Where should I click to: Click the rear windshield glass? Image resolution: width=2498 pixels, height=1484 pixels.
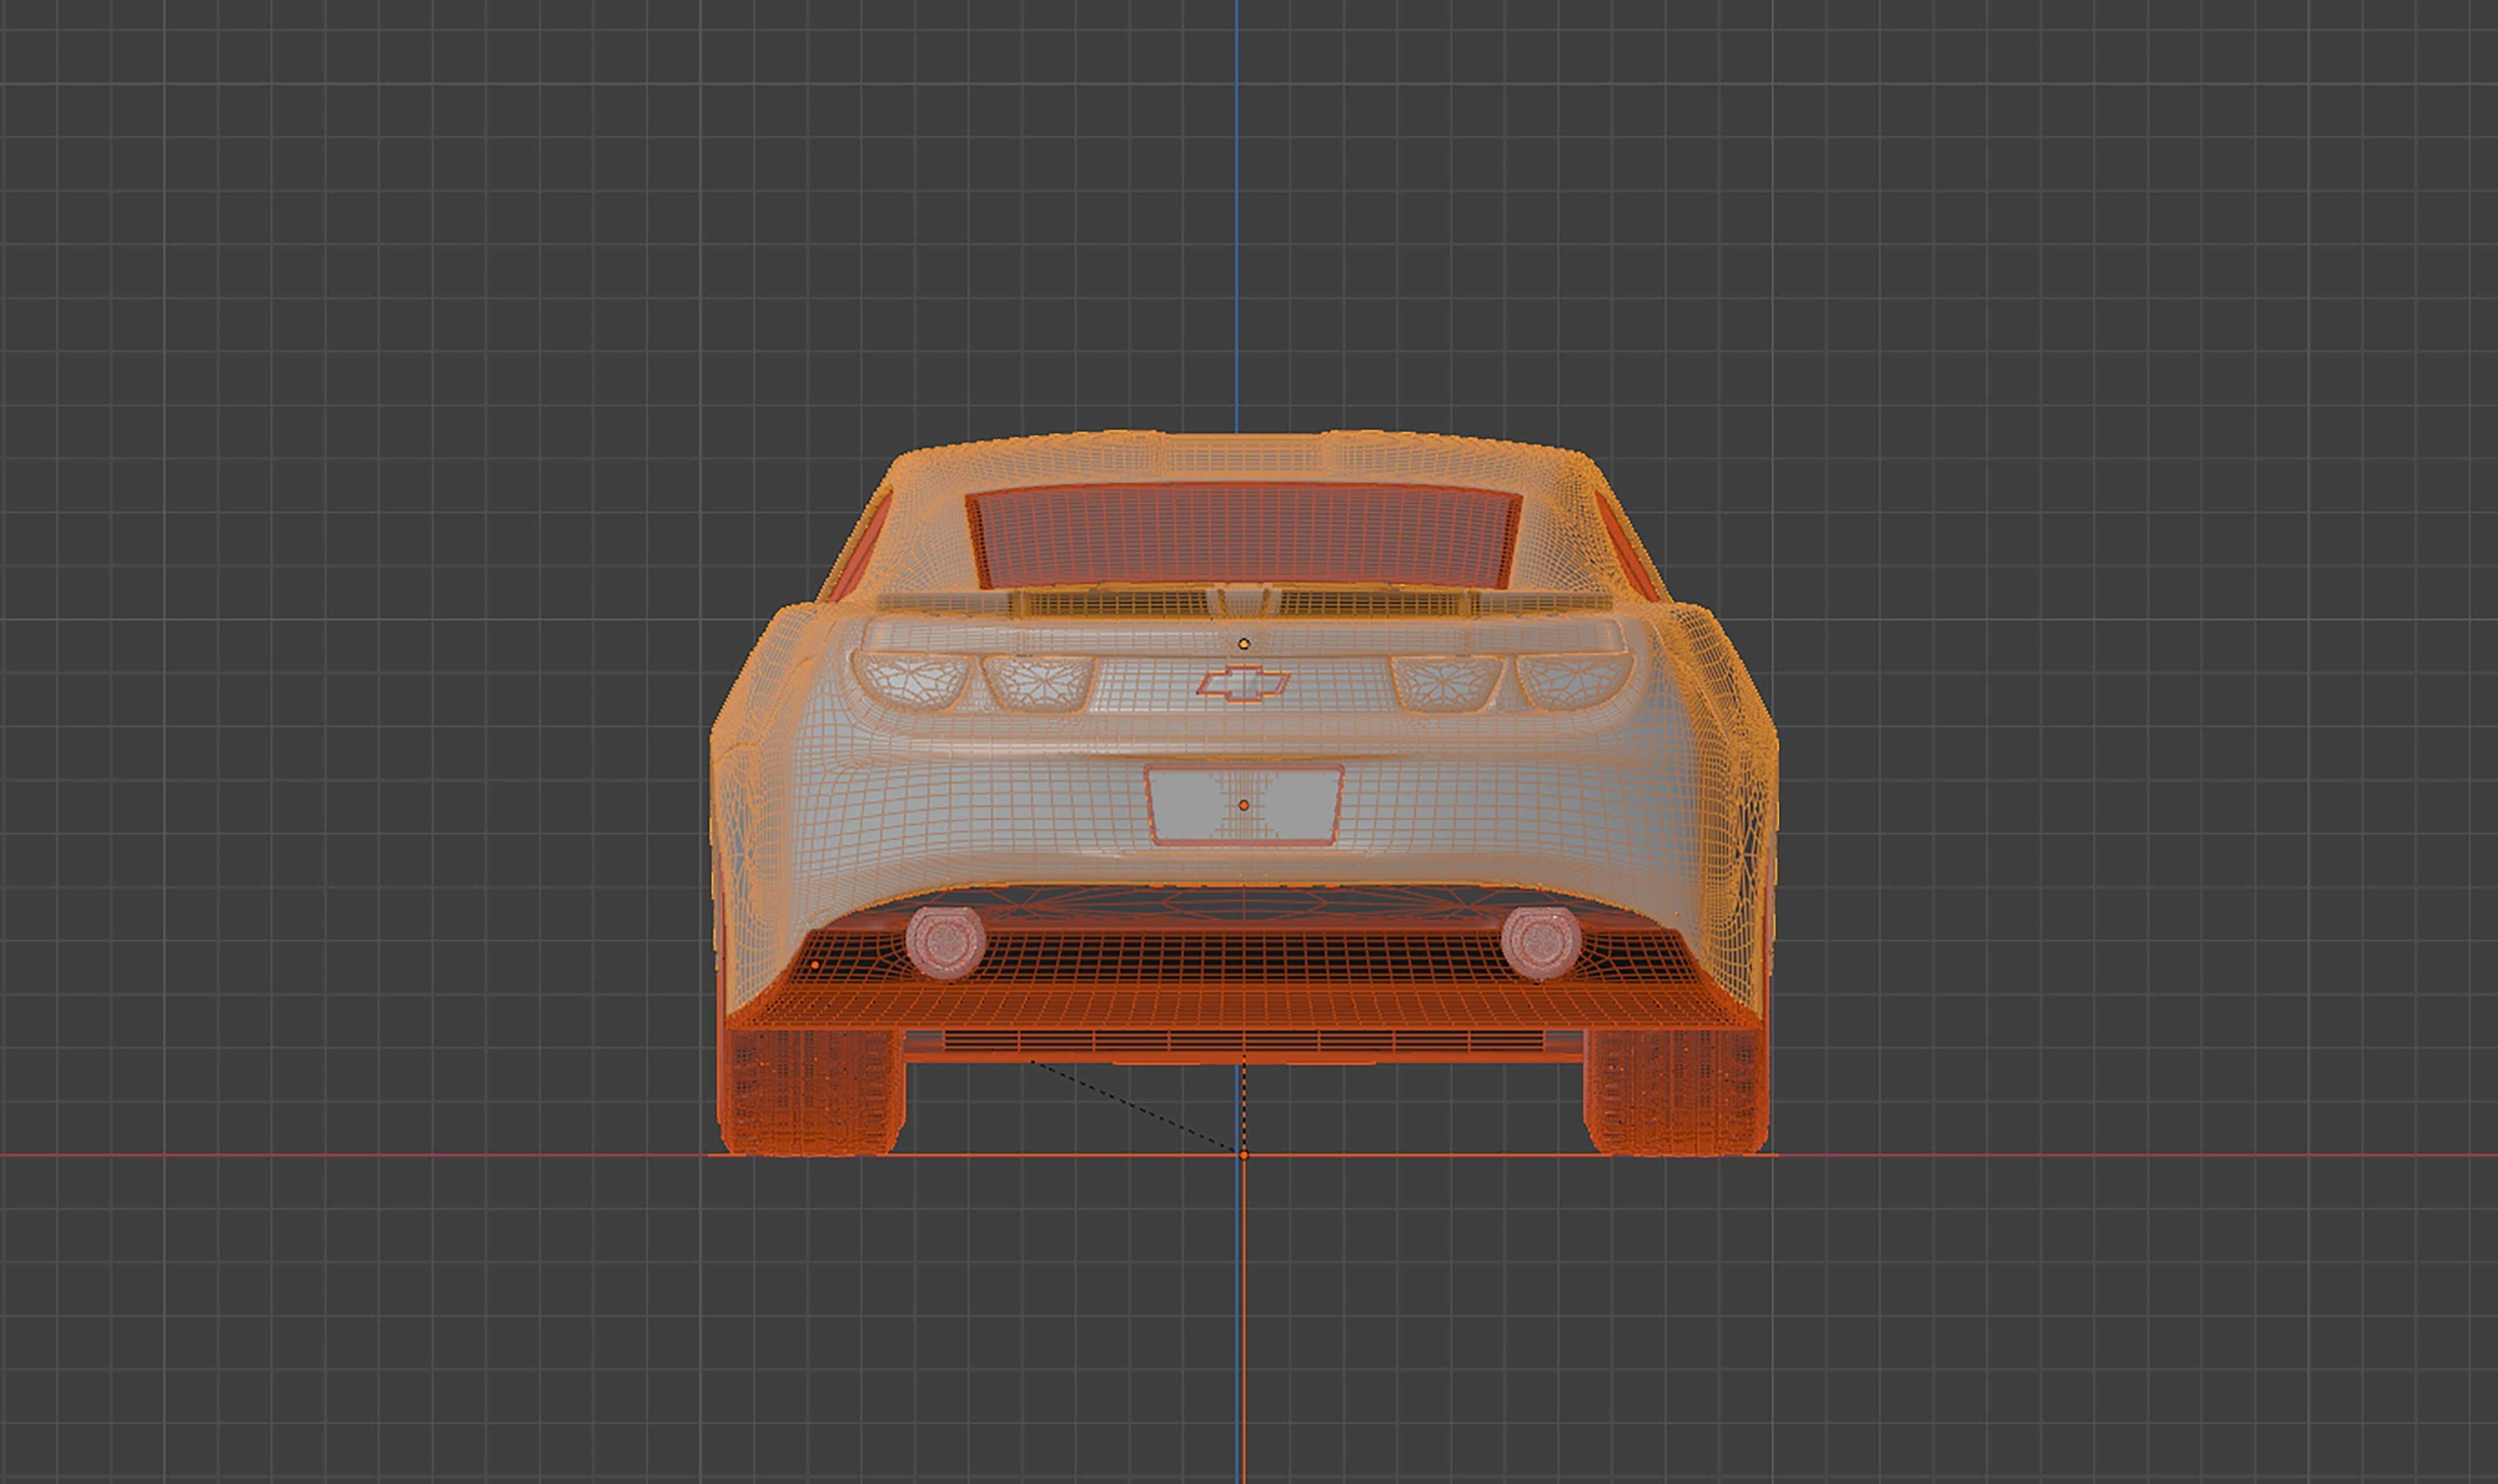coord(1244,535)
